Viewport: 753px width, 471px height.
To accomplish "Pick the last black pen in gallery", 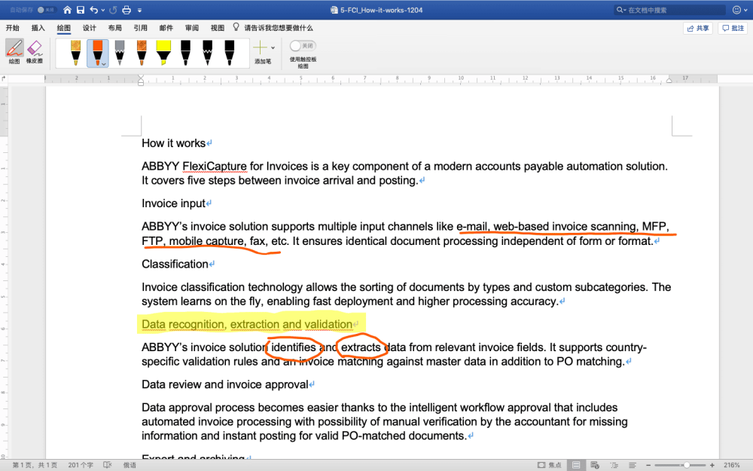I will pyautogui.click(x=230, y=53).
